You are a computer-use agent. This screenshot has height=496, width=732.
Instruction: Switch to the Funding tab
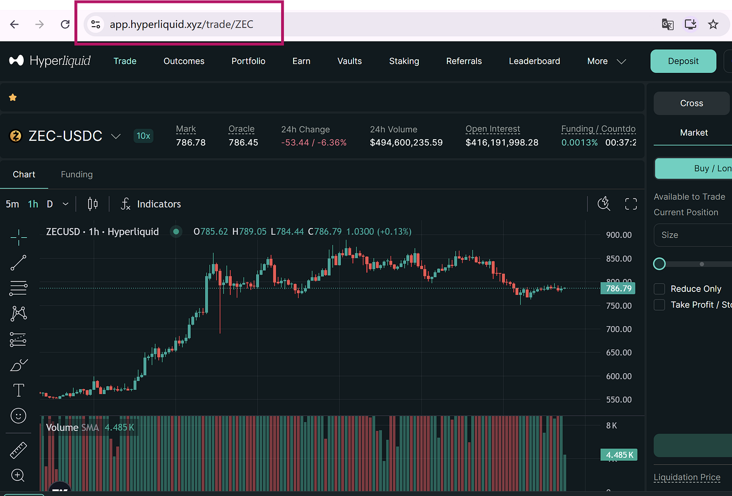click(x=77, y=174)
